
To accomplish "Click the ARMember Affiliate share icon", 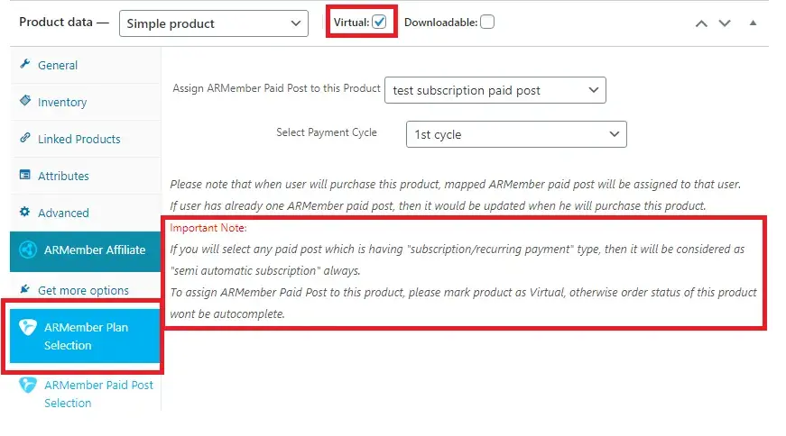I will (28, 250).
